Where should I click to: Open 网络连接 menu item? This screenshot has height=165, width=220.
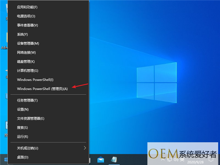(26, 52)
